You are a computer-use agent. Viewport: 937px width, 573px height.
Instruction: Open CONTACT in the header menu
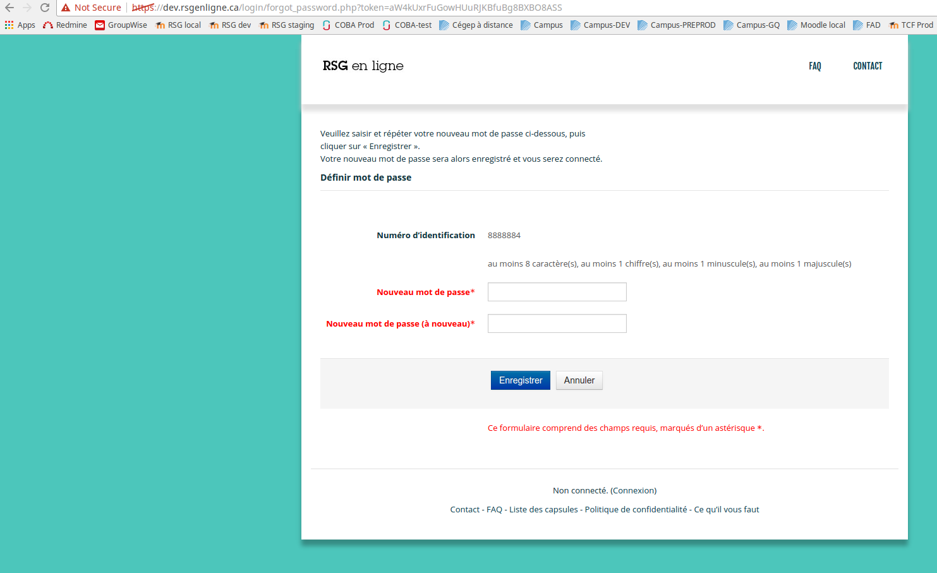pos(867,66)
